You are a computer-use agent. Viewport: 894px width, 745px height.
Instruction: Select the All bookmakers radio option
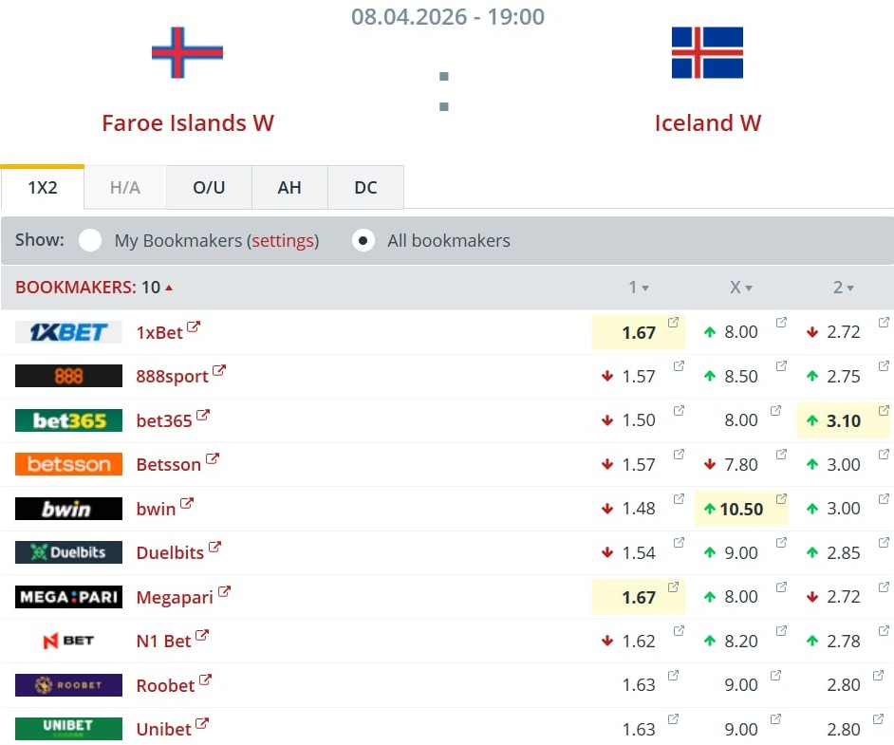click(x=363, y=240)
